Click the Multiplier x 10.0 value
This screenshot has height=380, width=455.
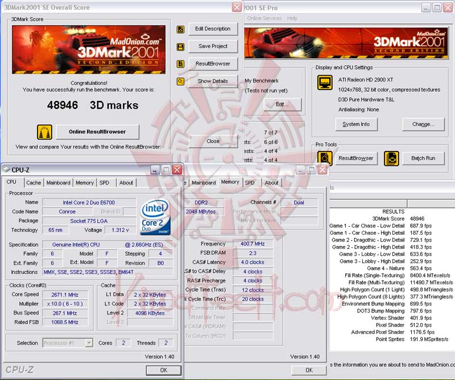65,304
